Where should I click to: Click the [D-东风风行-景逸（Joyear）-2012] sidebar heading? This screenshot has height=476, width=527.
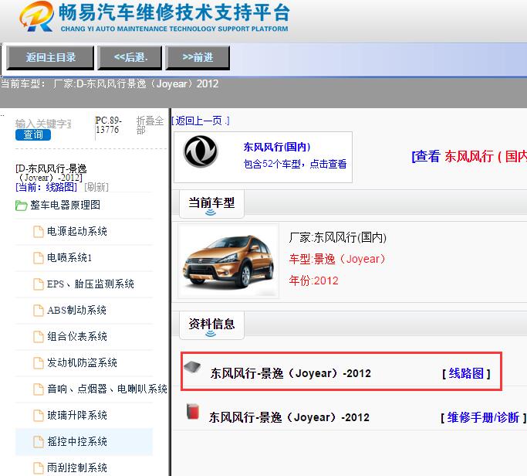(51, 173)
